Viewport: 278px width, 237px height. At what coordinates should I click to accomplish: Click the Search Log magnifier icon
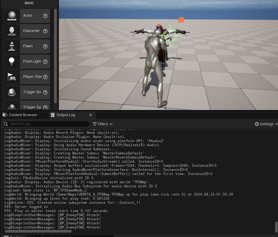click(6, 124)
